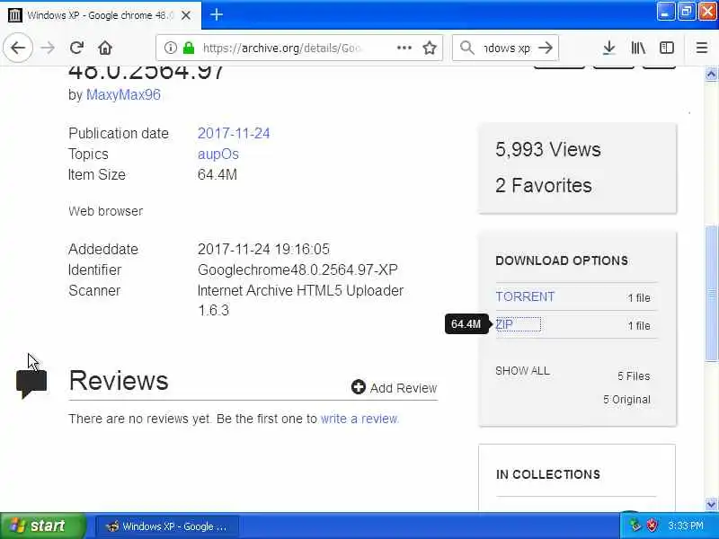Bookmark this page with the star
Screen dimensions: 719x539
click(430, 48)
